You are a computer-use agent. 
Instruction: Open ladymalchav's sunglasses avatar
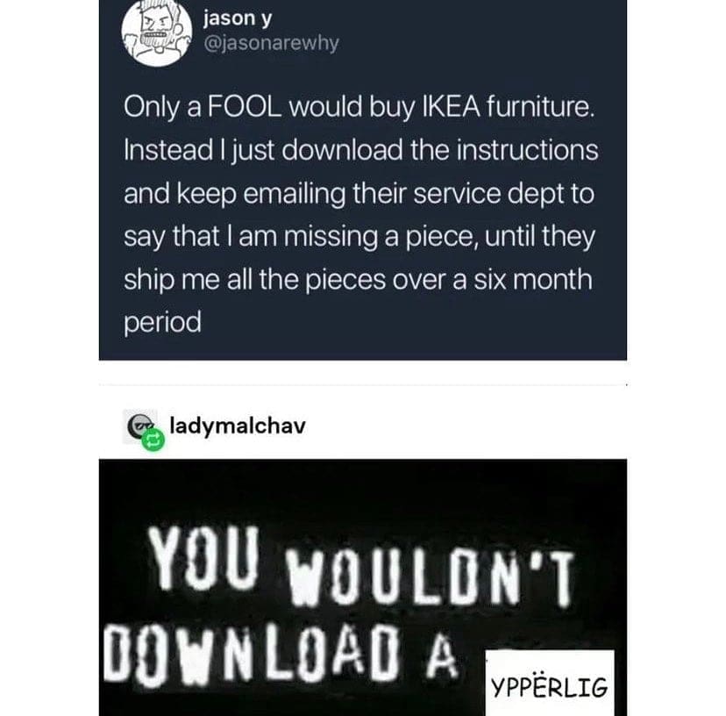(x=139, y=426)
